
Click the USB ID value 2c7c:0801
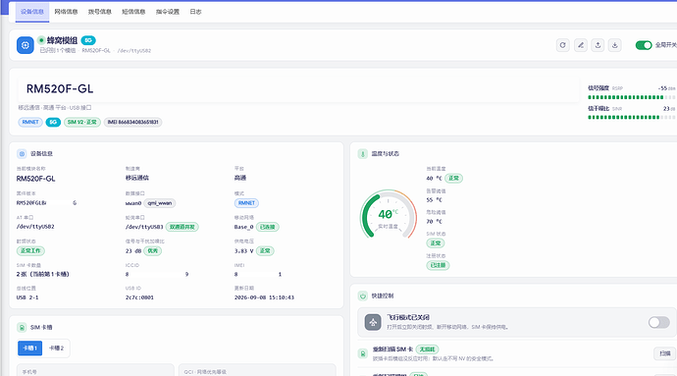pyautogui.click(x=139, y=297)
